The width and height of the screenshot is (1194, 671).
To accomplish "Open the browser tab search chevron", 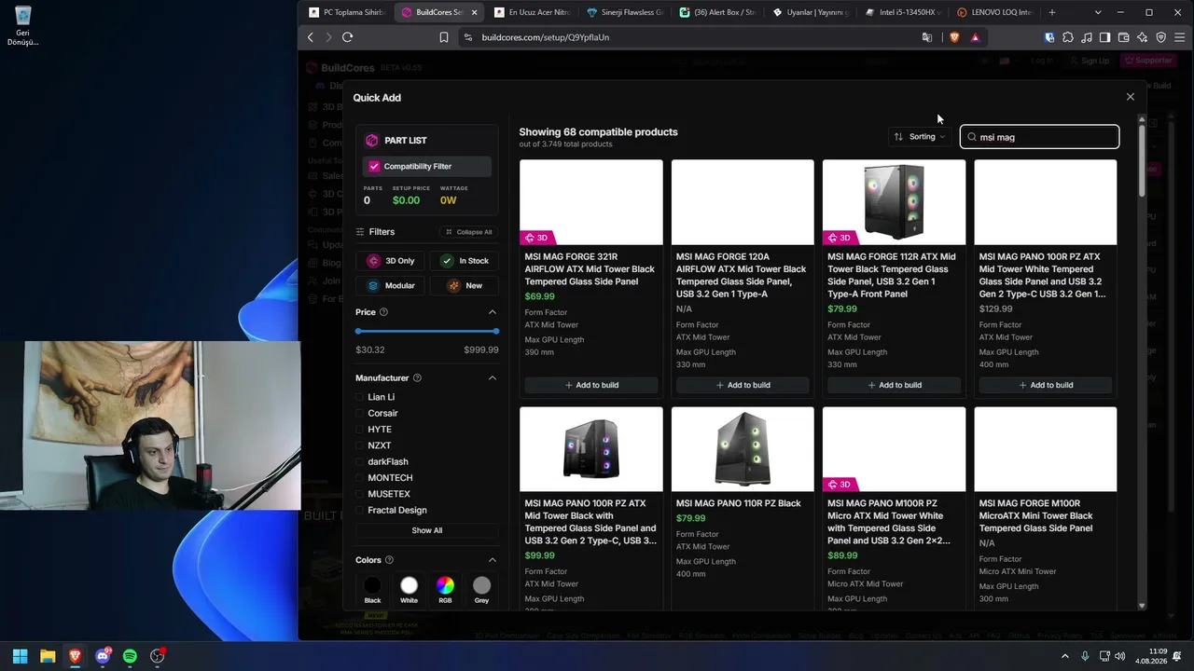I will pos(1098,12).
